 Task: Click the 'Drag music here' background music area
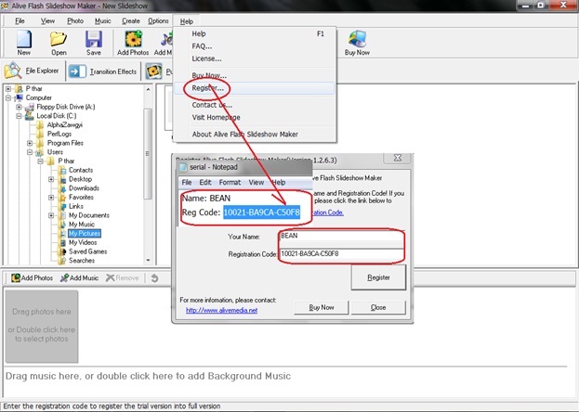pos(148,376)
